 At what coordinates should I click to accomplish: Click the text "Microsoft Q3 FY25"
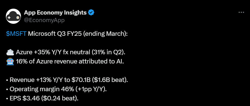[55, 34]
